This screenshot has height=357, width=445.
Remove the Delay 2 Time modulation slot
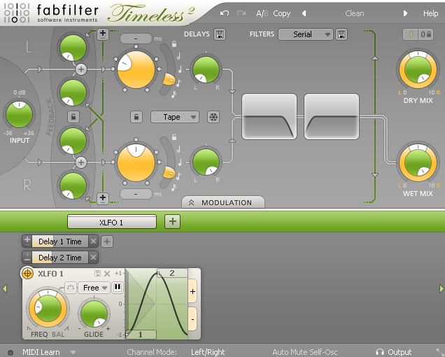93,258
